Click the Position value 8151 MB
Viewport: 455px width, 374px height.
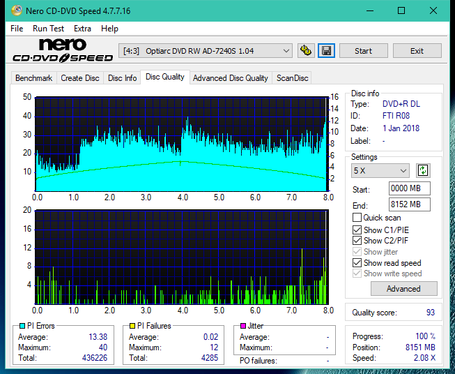click(420, 347)
